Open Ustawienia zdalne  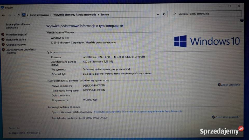(16, 40)
